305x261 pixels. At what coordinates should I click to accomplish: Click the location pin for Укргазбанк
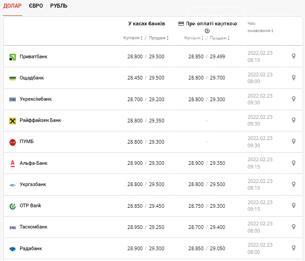[294, 184]
